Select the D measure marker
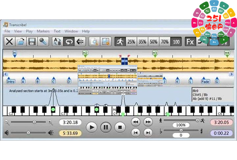237x160 pixels. click(69, 81)
